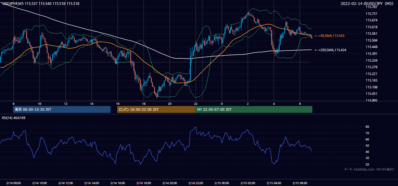Click the 2/14 20:00 time axis label
Screen dimensions: 398x186
170,183
